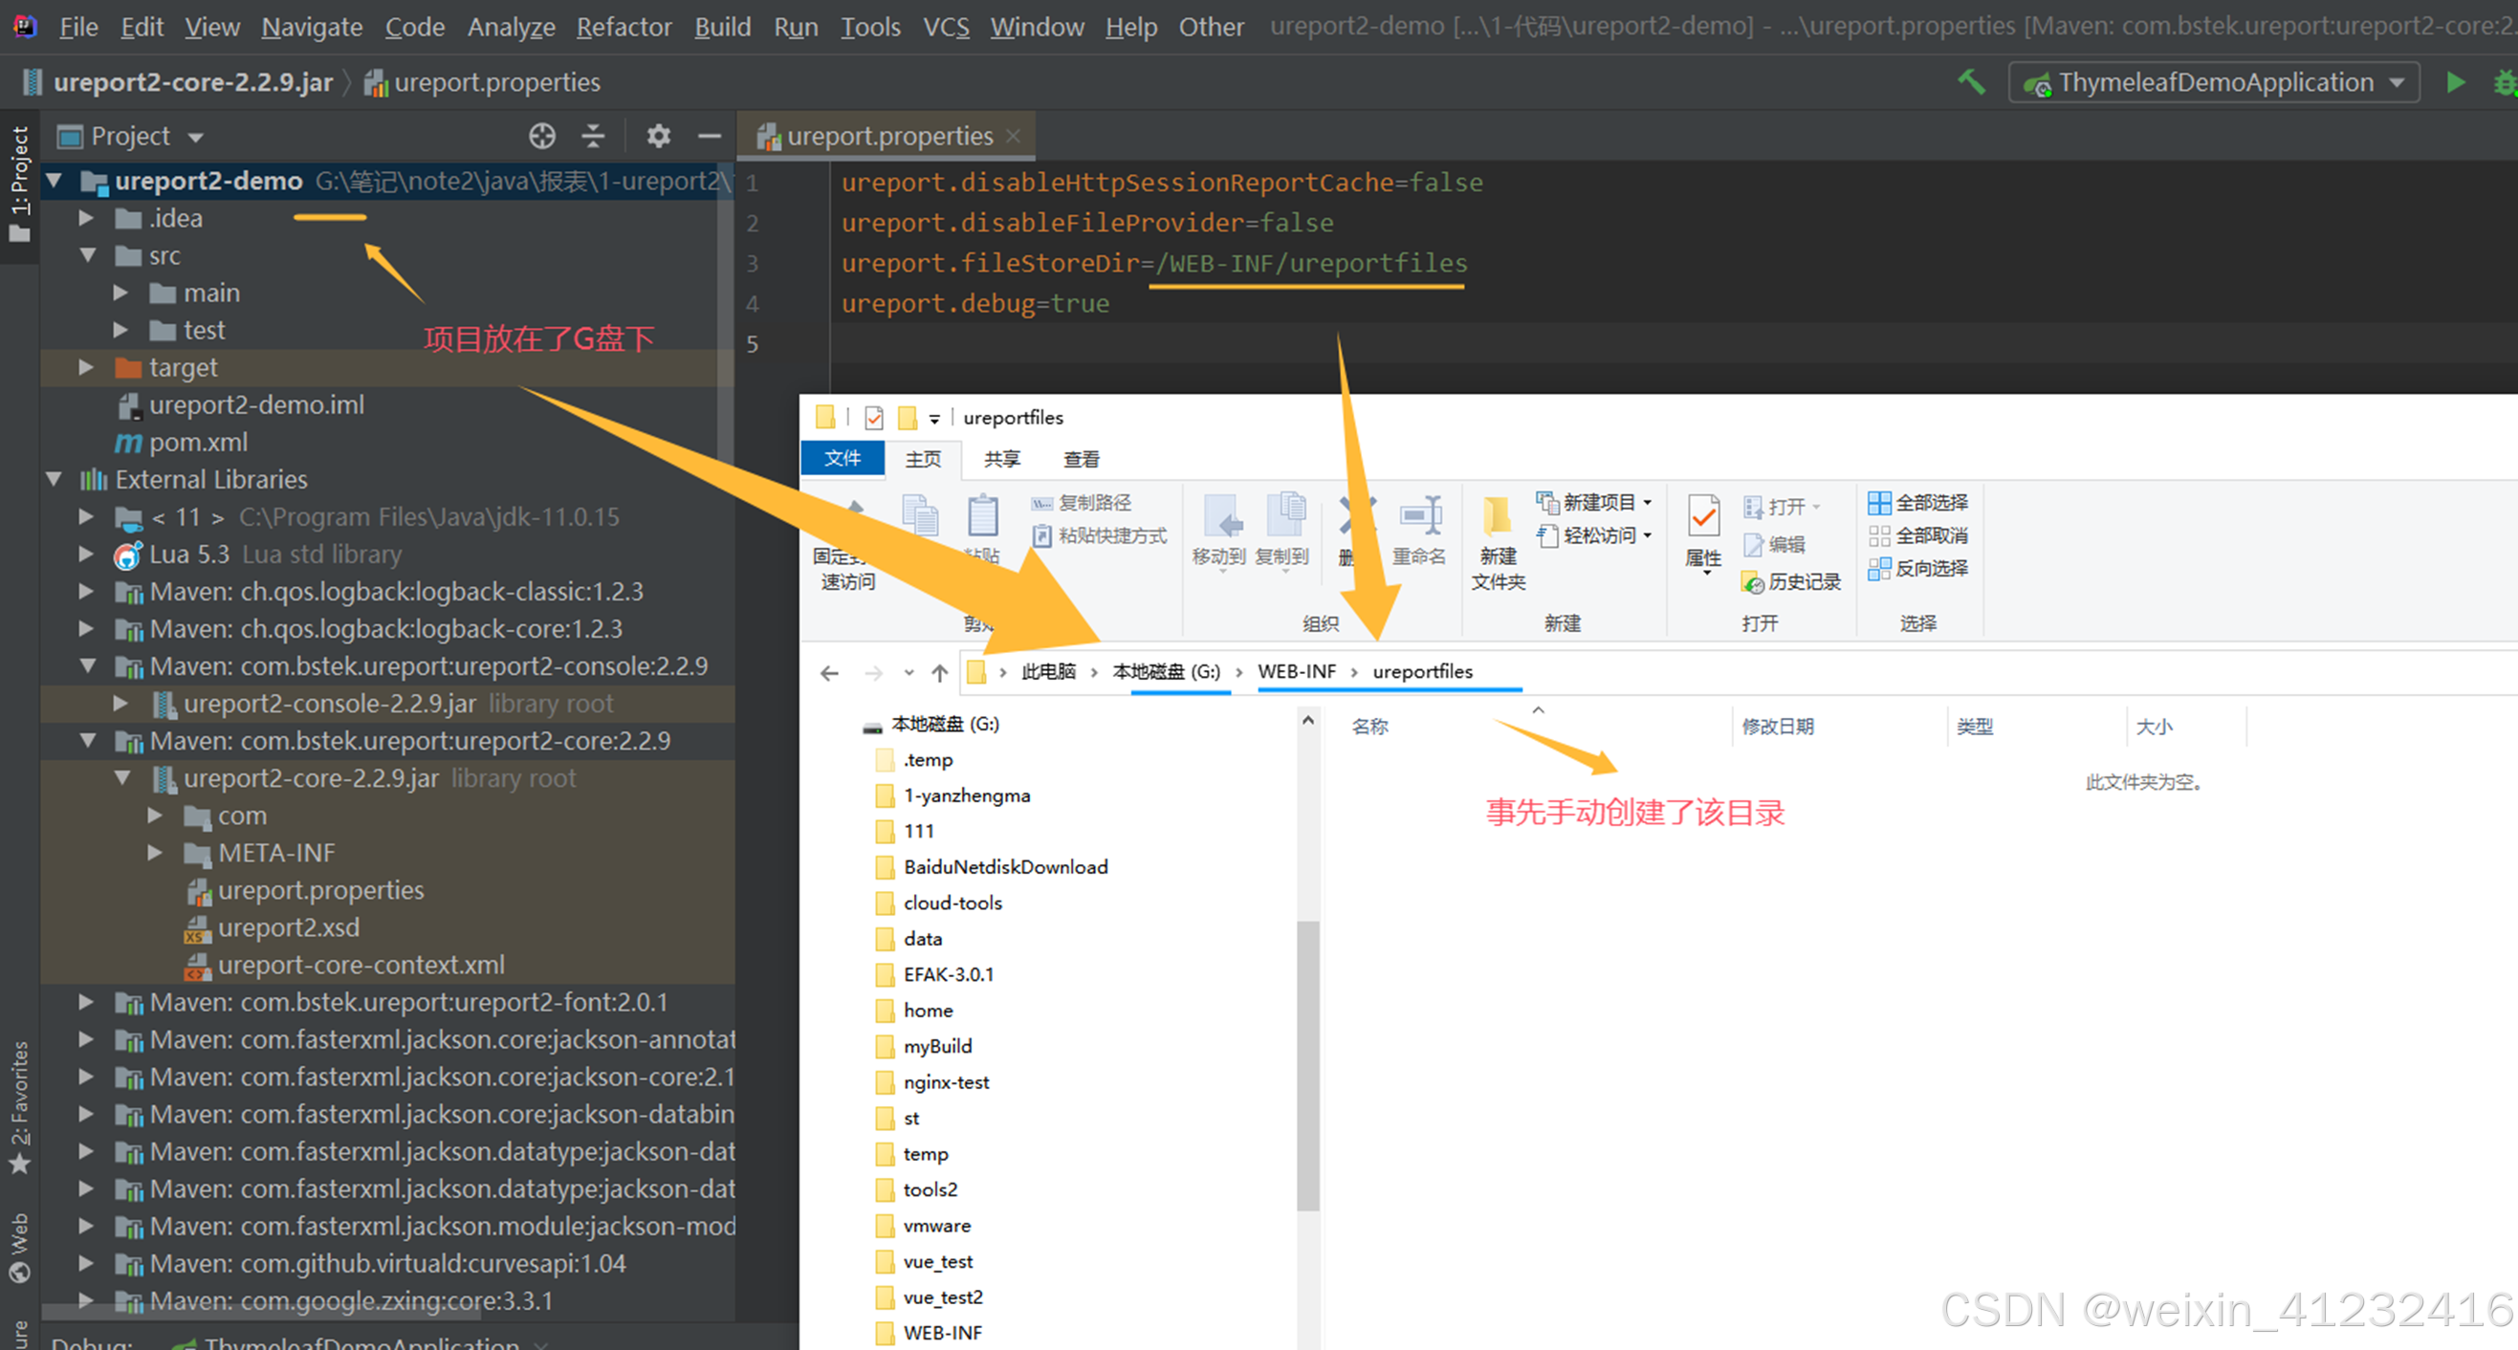The height and width of the screenshot is (1350, 2518).
Task: Click the locate/scroll-from-source crosshair icon
Action: pos(541,136)
